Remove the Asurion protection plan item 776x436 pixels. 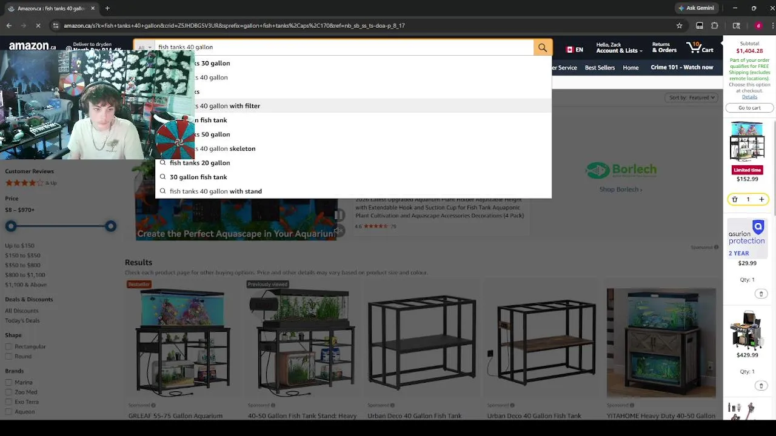pyautogui.click(x=761, y=294)
